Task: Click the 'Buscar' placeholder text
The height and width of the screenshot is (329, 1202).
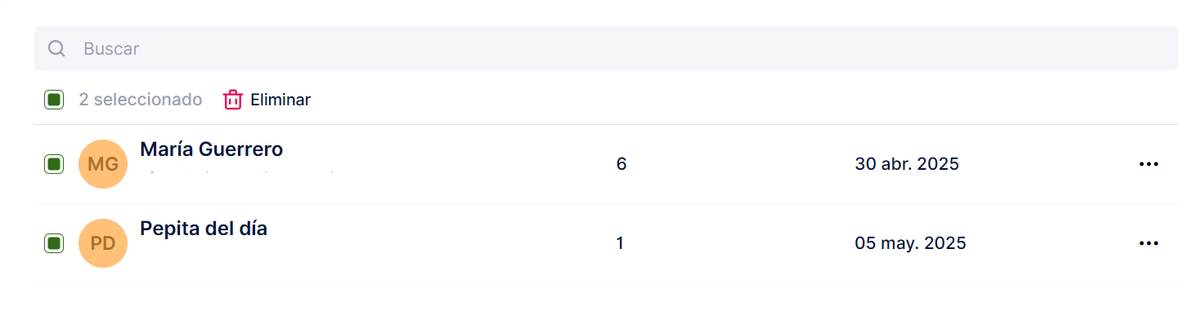Action: point(111,49)
